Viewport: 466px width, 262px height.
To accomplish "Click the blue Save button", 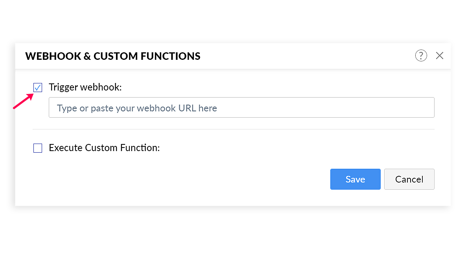I will click(x=355, y=179).
